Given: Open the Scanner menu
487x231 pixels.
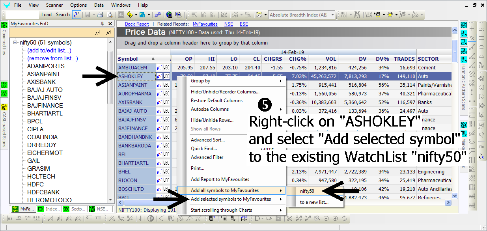Looking at the screenshot, I should tap(54, 5).
